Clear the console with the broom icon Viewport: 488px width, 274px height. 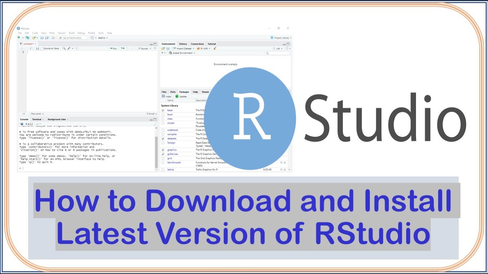click(x=155, y=124)
